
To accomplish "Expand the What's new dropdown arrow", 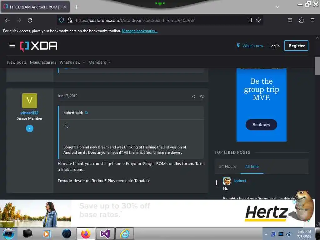I will [x=84, y=62].
